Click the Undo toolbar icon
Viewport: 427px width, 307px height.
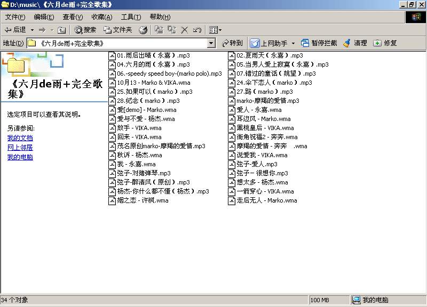click(197, 30)
